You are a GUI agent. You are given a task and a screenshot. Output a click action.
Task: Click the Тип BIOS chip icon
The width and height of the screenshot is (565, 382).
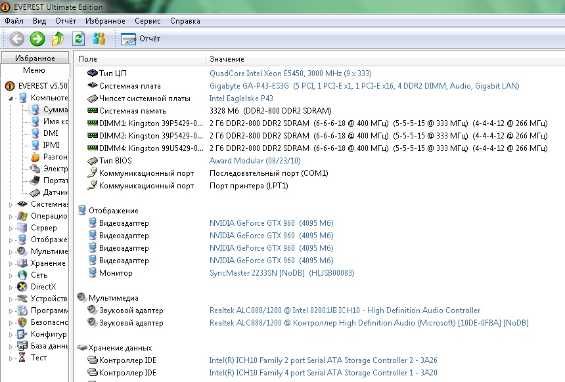[x=93, y=161]
